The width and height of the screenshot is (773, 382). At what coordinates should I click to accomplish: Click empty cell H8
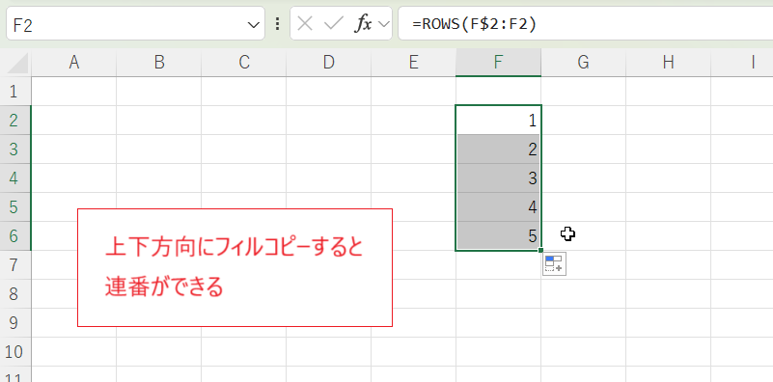tap(668, 294)
